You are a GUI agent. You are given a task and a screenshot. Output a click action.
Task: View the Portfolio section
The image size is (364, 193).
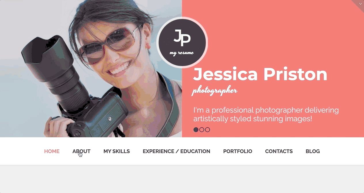coord(238,151)
